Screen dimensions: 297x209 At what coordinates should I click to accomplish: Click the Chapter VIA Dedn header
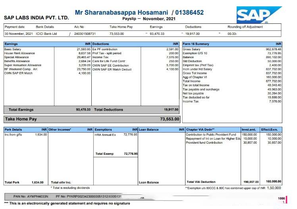pyautogui.click(x=200, y=129)
